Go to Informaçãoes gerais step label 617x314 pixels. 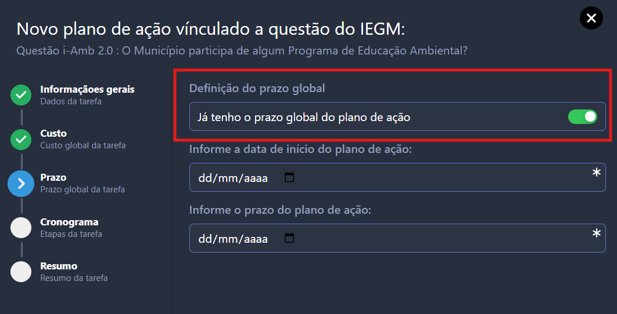(87, 89)
